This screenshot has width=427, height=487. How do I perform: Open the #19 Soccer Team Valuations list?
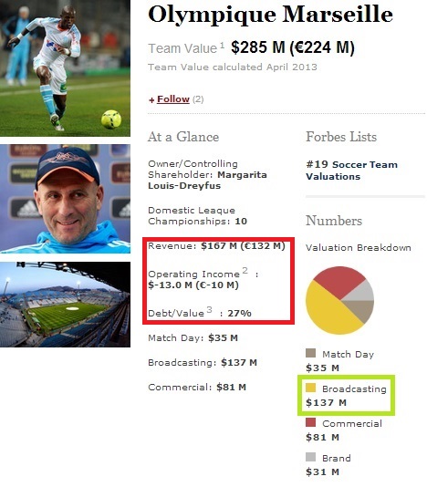(x=351, y=171)
